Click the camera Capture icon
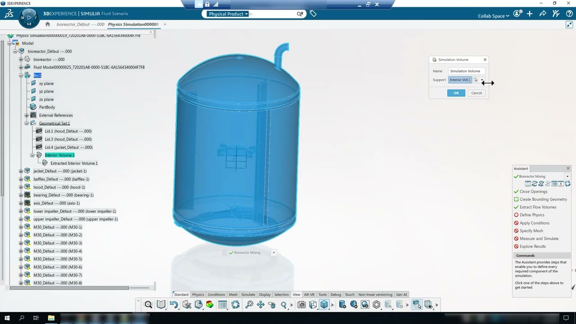Image resolution: width=576 pixels, height=324 pixels. (301, 305)
